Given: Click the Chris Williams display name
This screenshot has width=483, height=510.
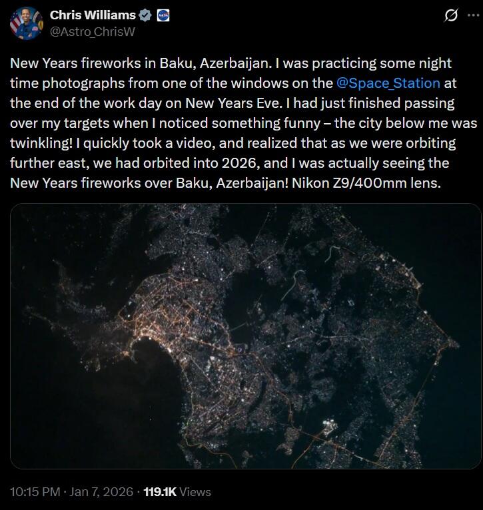Looking at the screenshot, I should (x=93, y=15).
